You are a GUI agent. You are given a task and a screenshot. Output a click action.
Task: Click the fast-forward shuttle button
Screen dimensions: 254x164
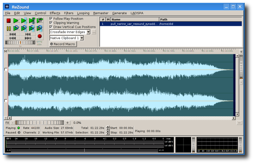click(28, 38)
